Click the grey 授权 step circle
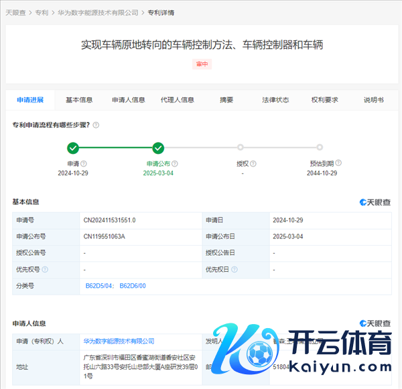The height and width of the screenshot is (389, 402). point(241,147)
